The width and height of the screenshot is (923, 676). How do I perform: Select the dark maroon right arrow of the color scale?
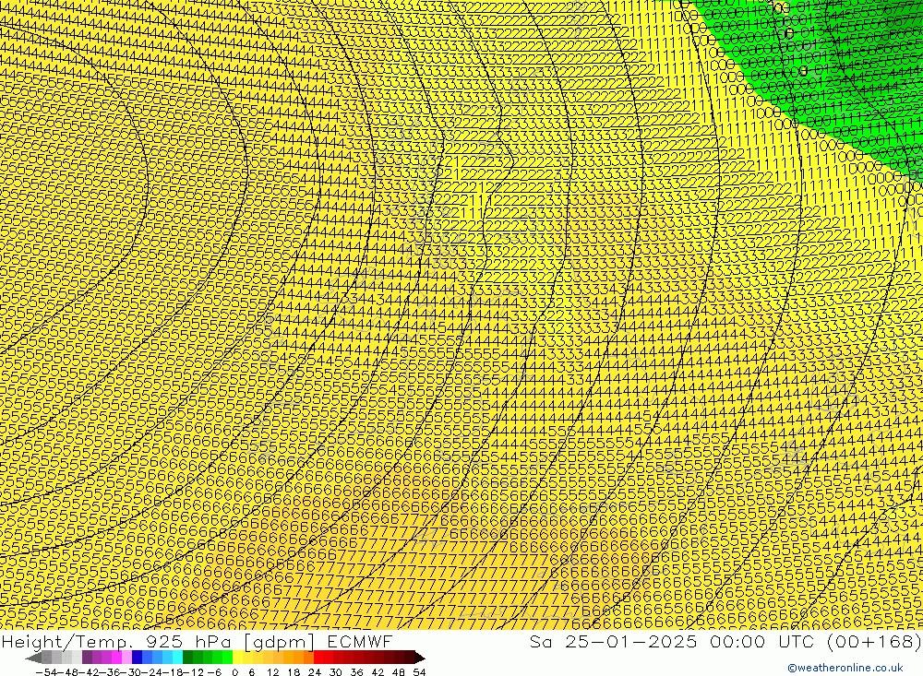(419, 658)
